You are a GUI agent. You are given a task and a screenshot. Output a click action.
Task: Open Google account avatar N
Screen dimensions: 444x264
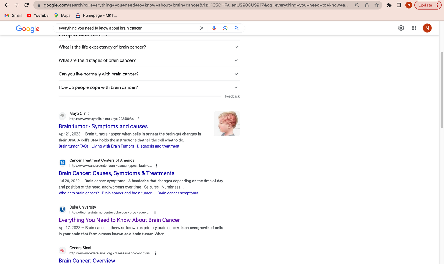click(427, 28)
